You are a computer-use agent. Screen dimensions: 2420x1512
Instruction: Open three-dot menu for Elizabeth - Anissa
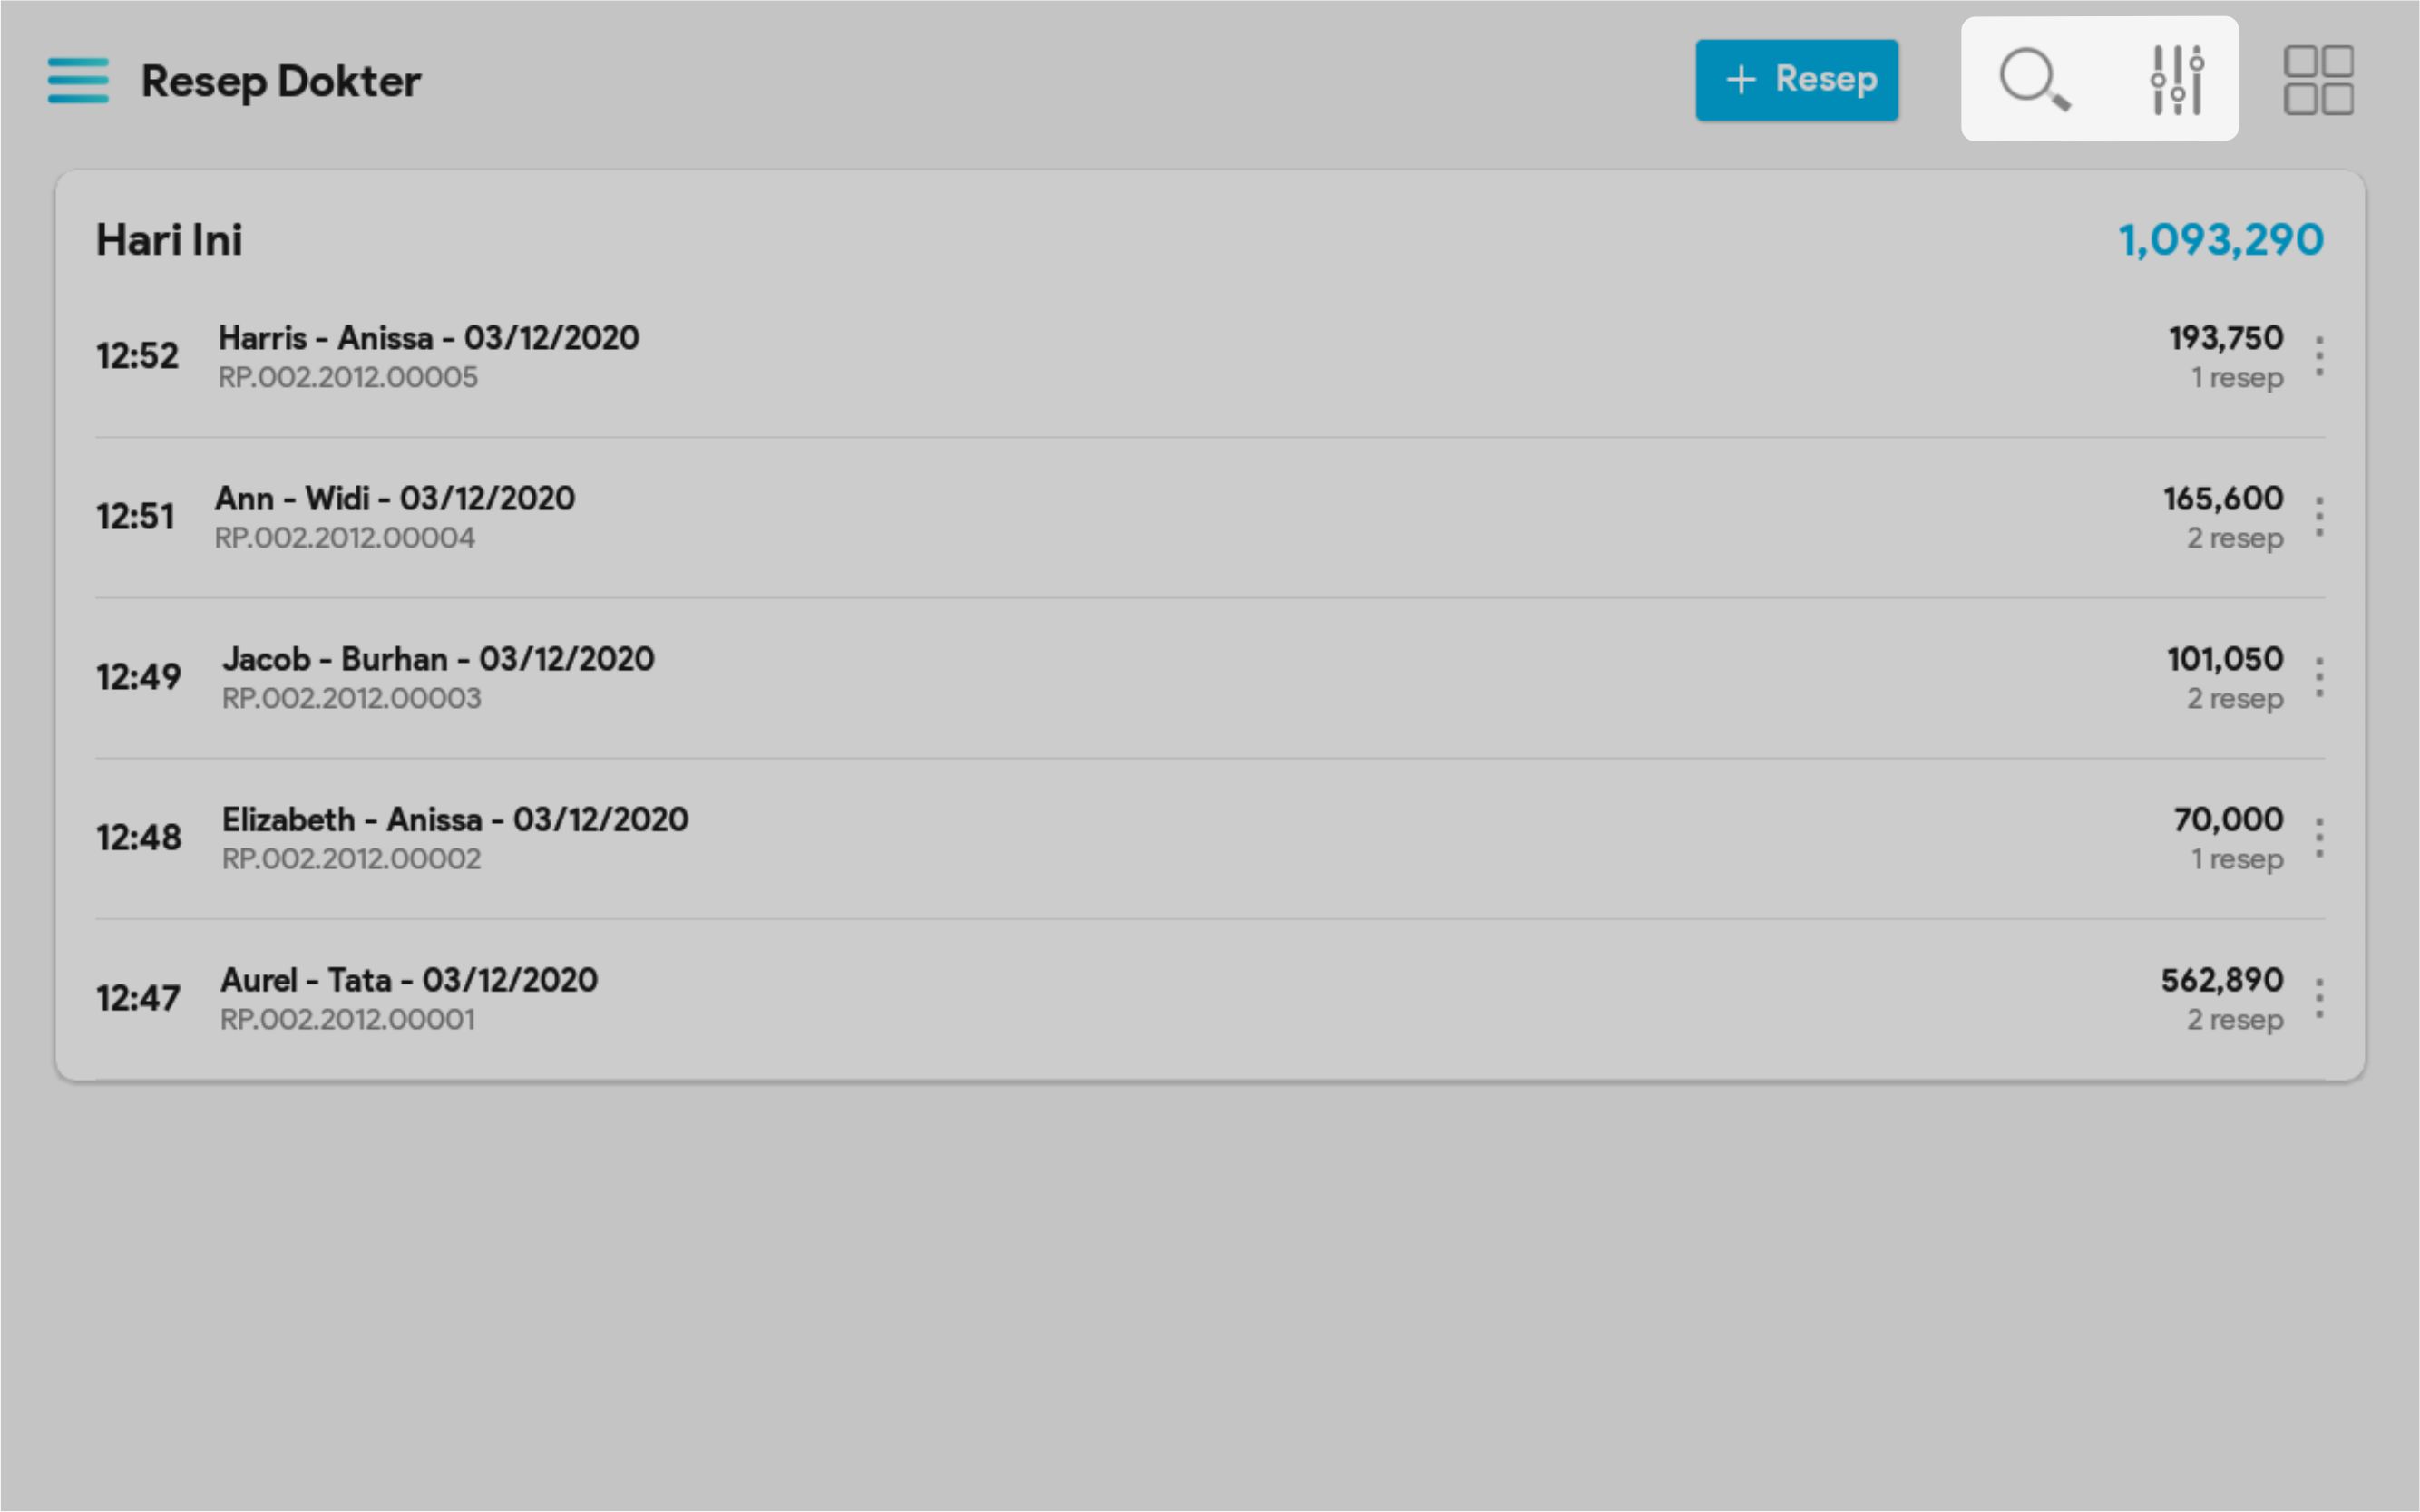point(2319,838)
